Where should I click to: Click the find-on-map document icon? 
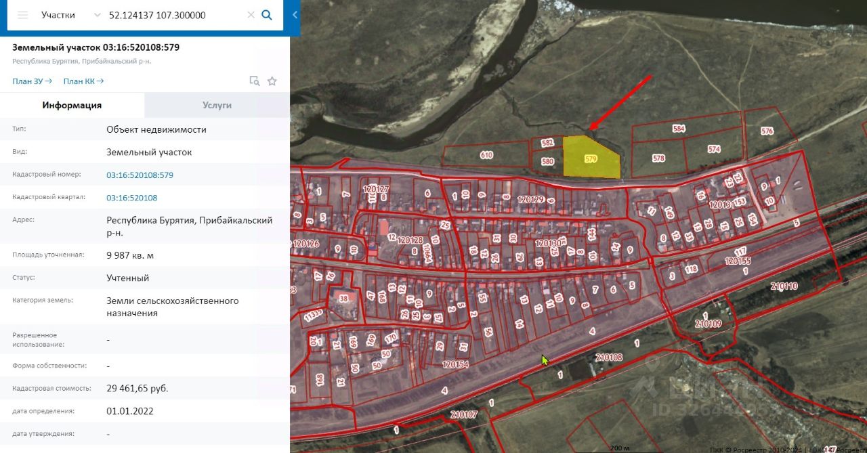[255, 81]
